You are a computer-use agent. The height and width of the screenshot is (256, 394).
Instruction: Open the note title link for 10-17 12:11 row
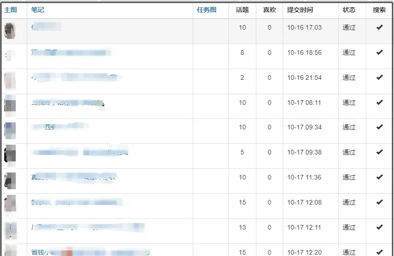[x=86, y=227]
